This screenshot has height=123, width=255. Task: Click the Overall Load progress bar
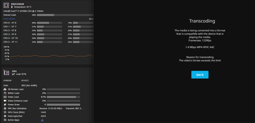65,15
